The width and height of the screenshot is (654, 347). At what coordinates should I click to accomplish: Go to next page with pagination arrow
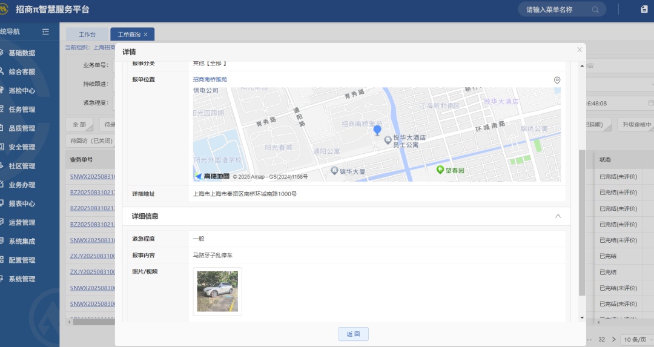point(613,339)
